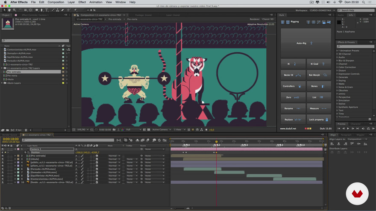Expand the L1-escenario-circo-TRZ Layers folder
Screen dimensions: 376x211
(2, 68)
